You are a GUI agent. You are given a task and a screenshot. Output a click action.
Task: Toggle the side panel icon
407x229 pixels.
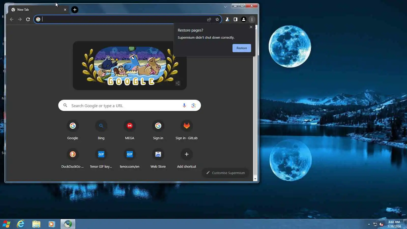click(236, 19)
